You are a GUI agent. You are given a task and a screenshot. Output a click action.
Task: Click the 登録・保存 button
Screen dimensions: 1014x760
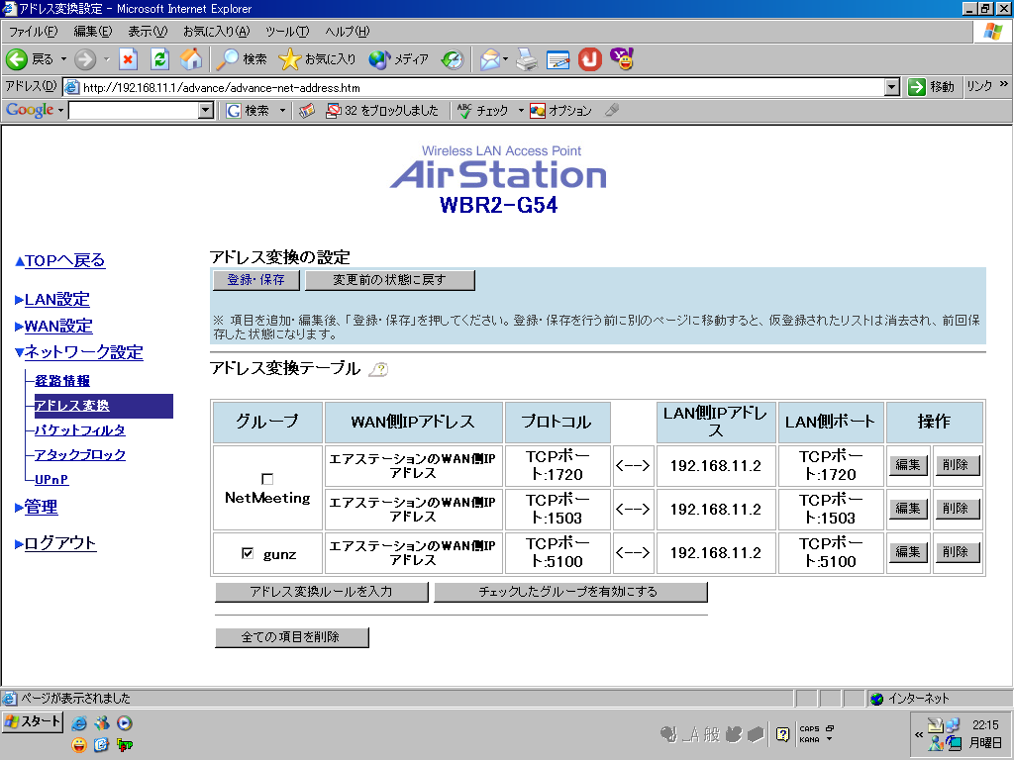point(256,280)
